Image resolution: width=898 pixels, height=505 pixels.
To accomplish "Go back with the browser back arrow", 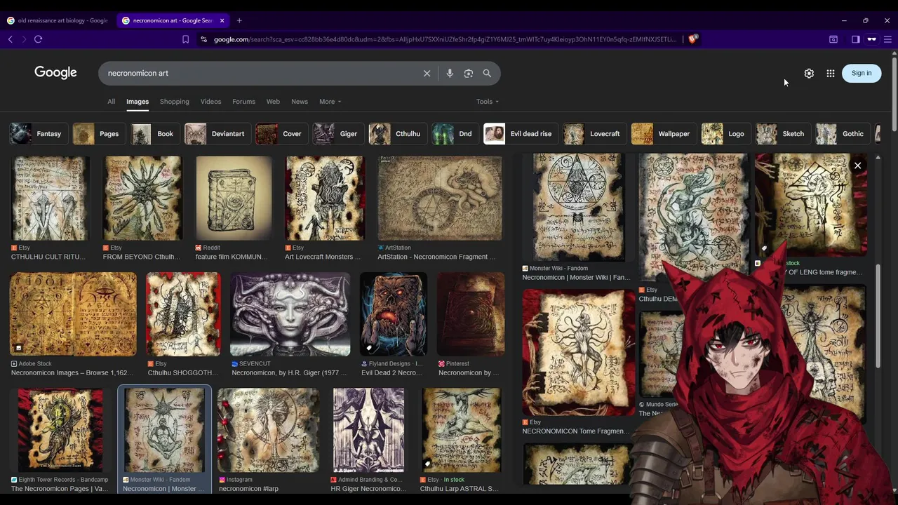I will [11, 39].
